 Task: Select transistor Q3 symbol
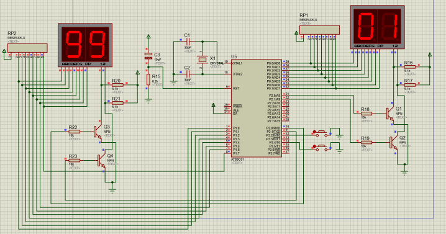98,132
